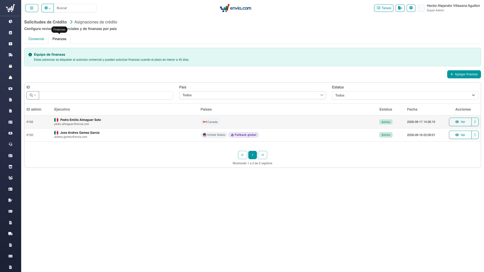Click the headset support sidebar icon
The width and height of the screenshot is (484, 272).
pyautogui.click(x=10, y=144)
